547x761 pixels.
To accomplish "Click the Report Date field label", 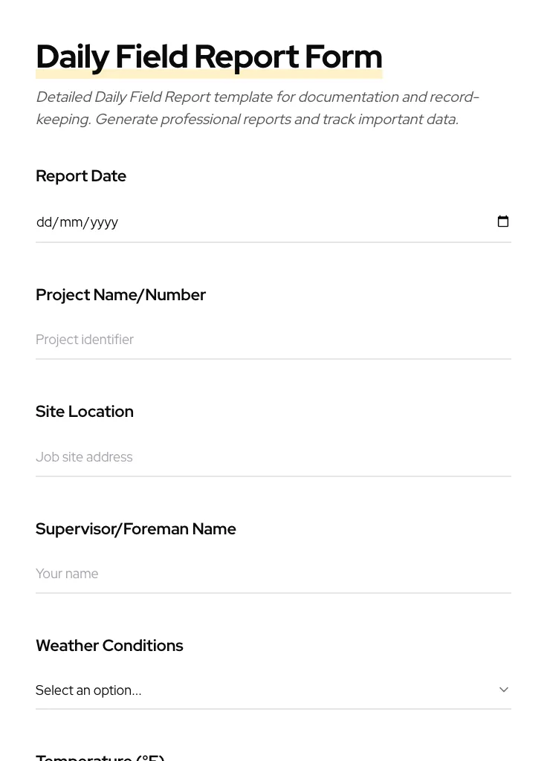I will coord(81,175).
